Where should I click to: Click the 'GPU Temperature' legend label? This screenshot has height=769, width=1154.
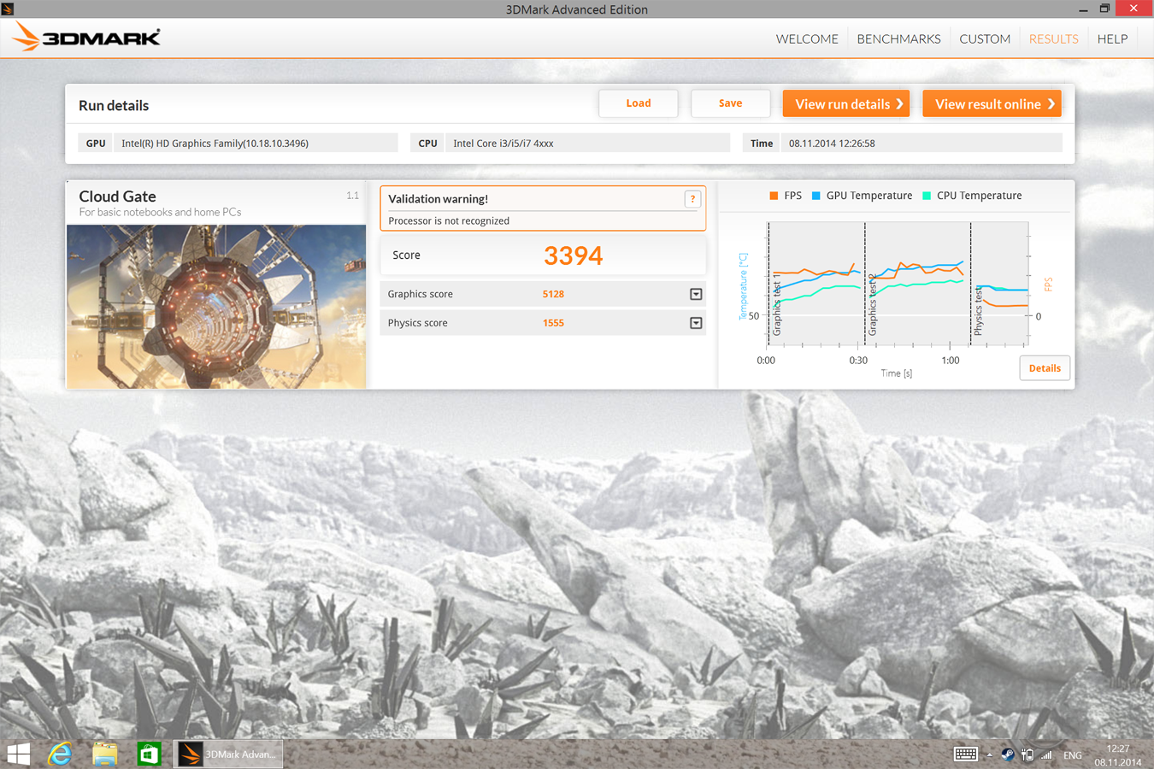(869, 196)
